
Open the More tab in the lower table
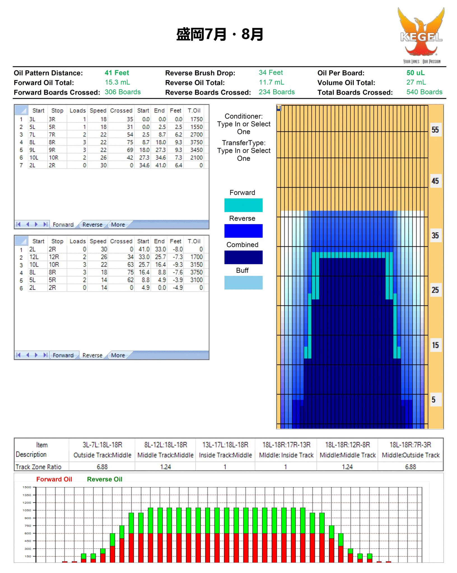118,355
